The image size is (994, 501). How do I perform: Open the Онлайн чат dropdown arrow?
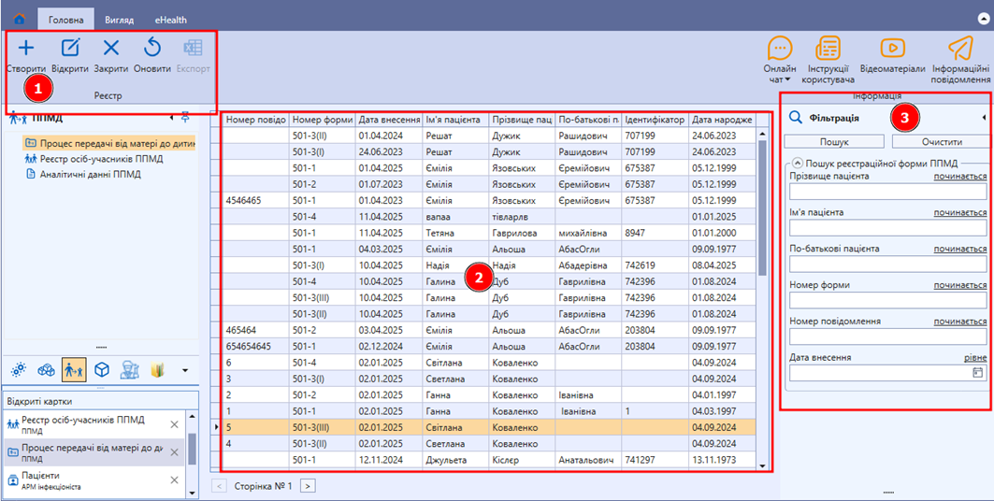pyautogui.click(x=787, y=79)
